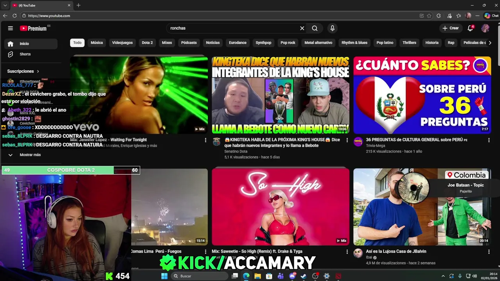
Task: Open the '36 PREGUNTAS de CULTURA GENERAL' title
Action: click(416, 140)
